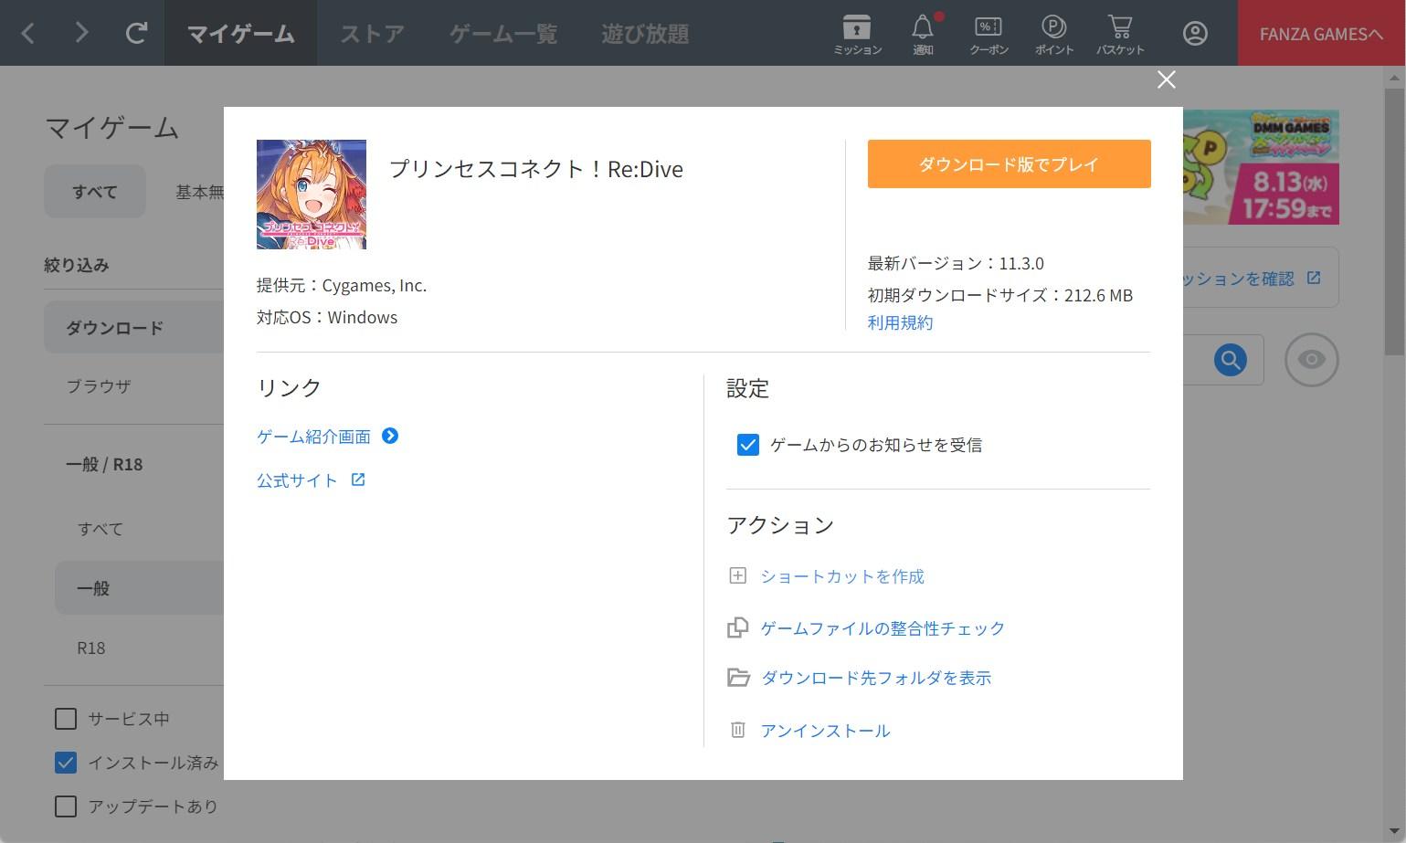Check the サービス中 checkbox
The width and height of the screenshot is (1406, 843).
[x=65, y=719]
